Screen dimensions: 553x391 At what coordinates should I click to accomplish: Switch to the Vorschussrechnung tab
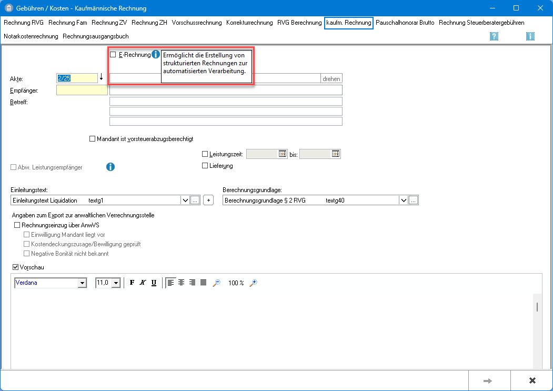coord(197,23)
